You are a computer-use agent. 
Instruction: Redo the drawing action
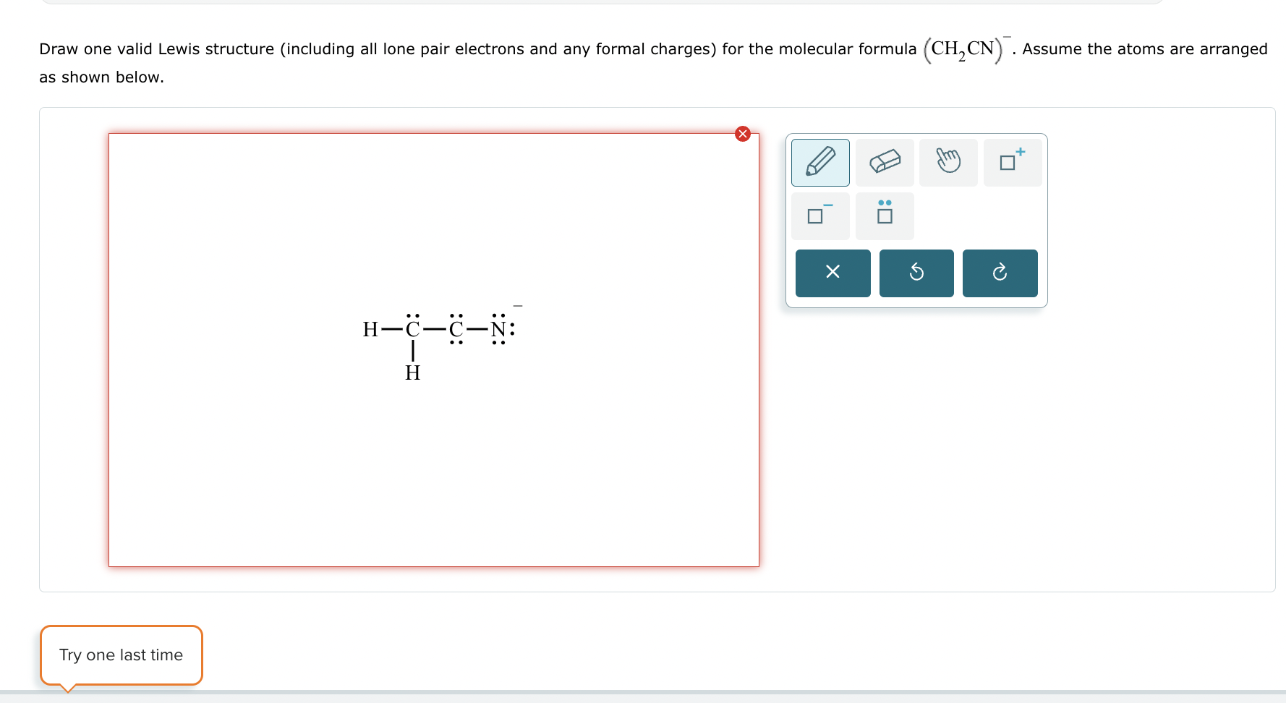coord(1000,273)
